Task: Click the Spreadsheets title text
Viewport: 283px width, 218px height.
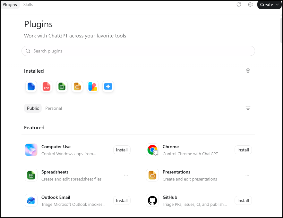Action: [x=55, y=172]
